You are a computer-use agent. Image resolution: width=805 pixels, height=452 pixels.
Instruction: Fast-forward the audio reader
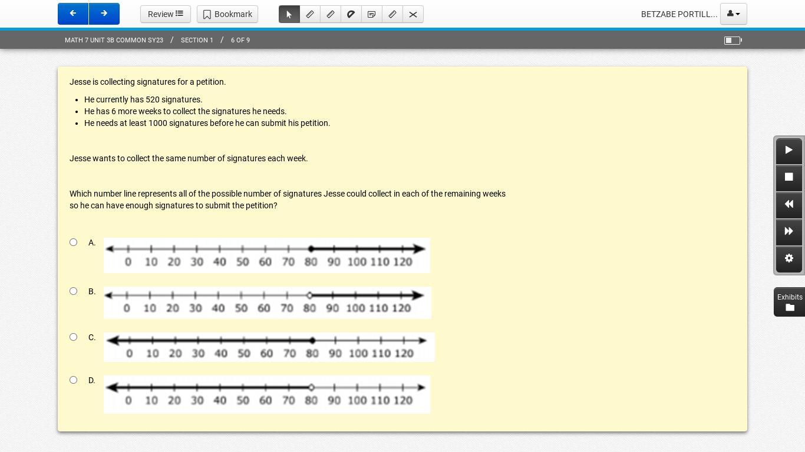[x=788, y=232]
